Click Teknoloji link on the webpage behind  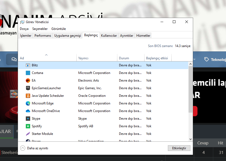(218, 60)
